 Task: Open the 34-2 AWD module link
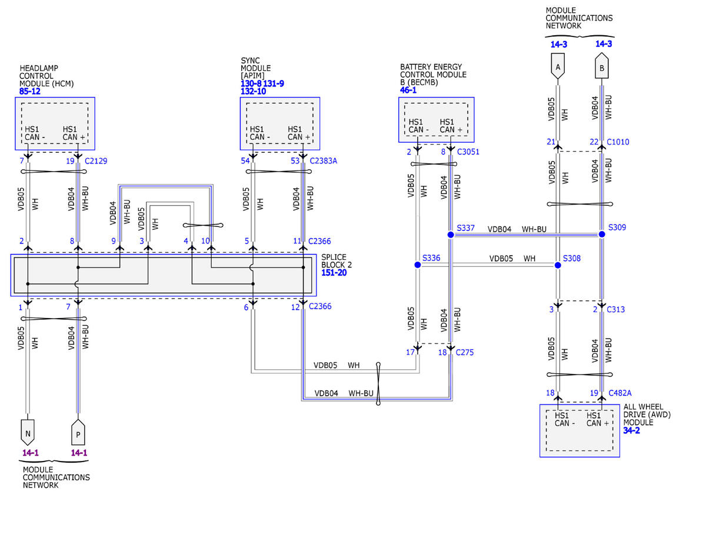[x=631, y=430]
